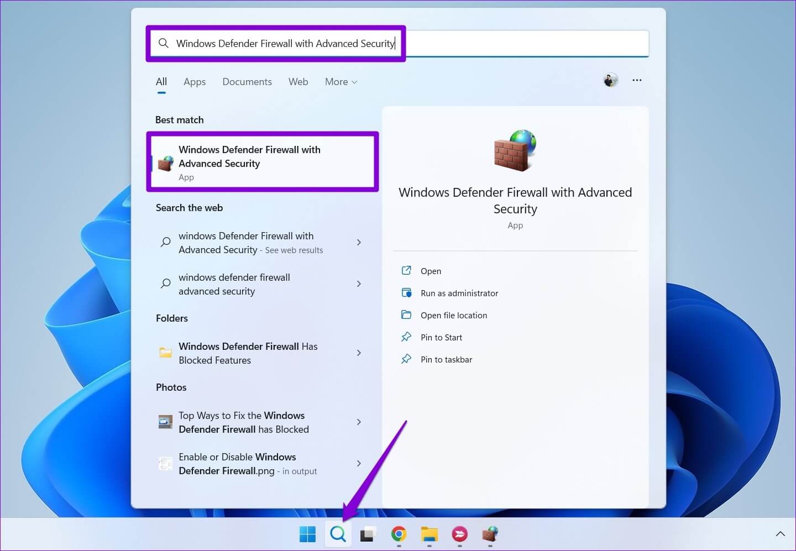
Task: Expand arrow for Top Ways to Fix photo
Action: [359, 422]
